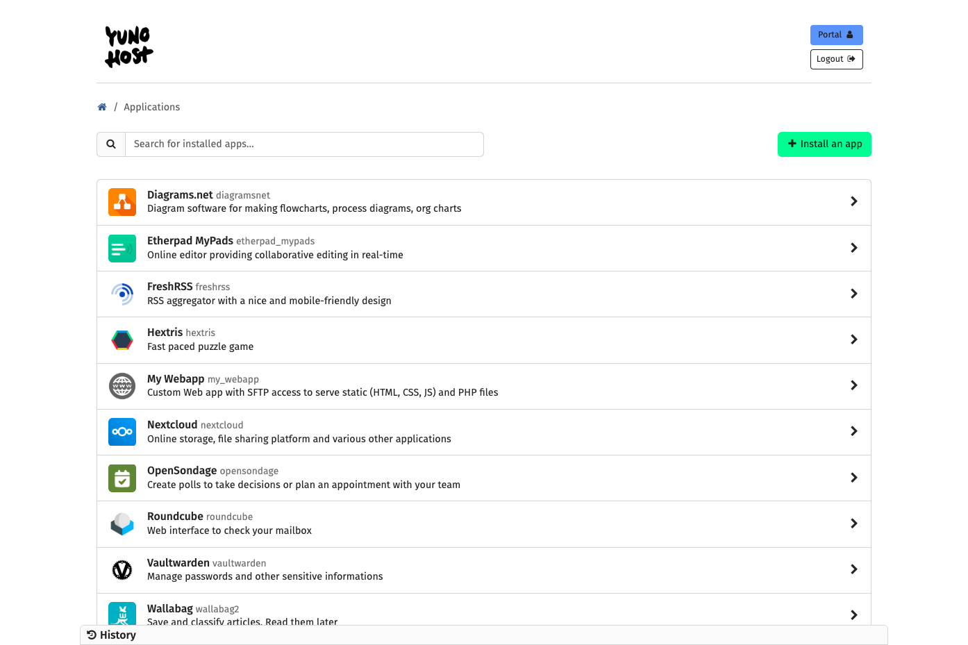Open OpenSondage via its chevron arrow
The width and height of the screenshot is (968, 645).
pyautogui.click(x=854, y=478)
